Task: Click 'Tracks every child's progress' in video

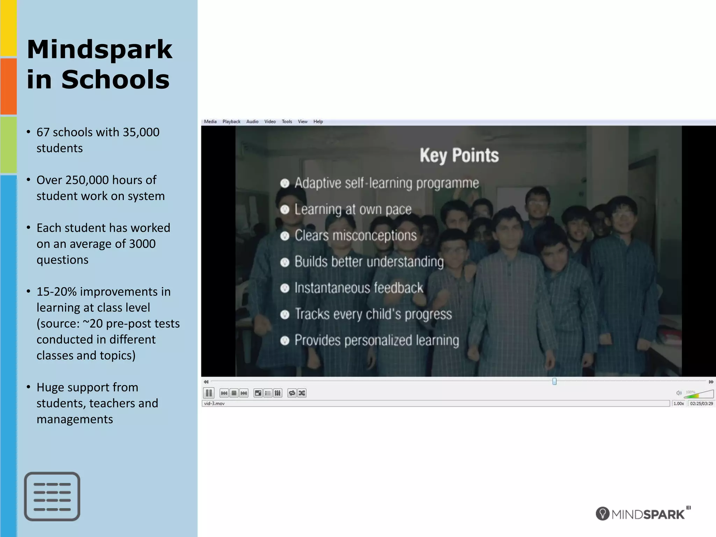Action: (373, 314)
